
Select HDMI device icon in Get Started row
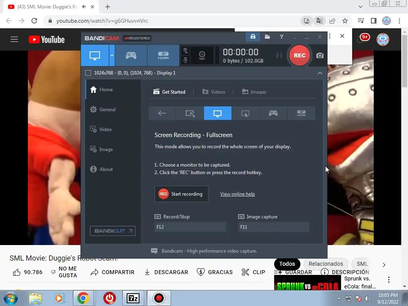click(301, 113)
